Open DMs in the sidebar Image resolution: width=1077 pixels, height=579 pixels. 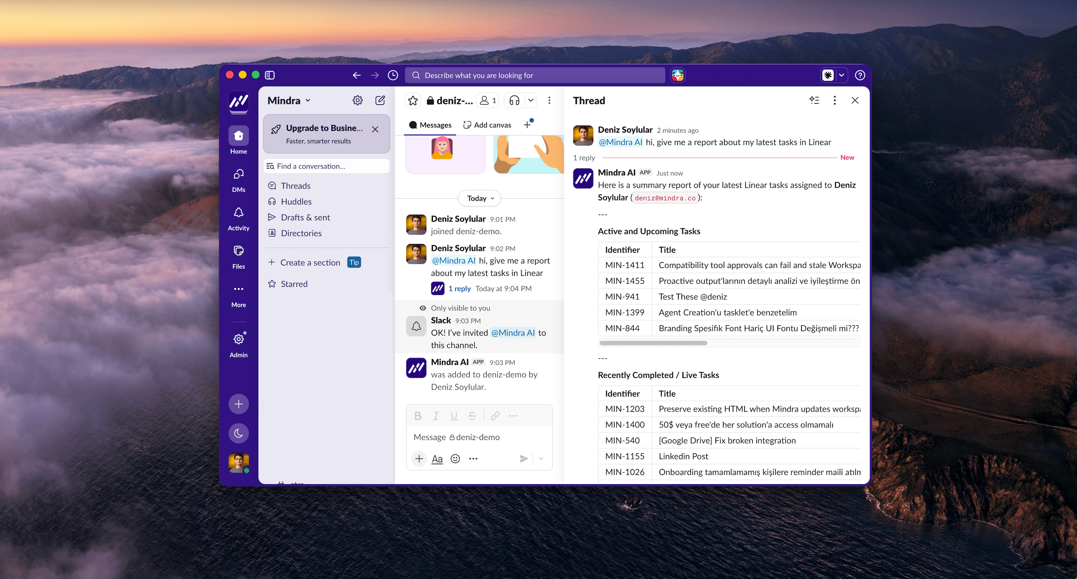click(238, 180)
